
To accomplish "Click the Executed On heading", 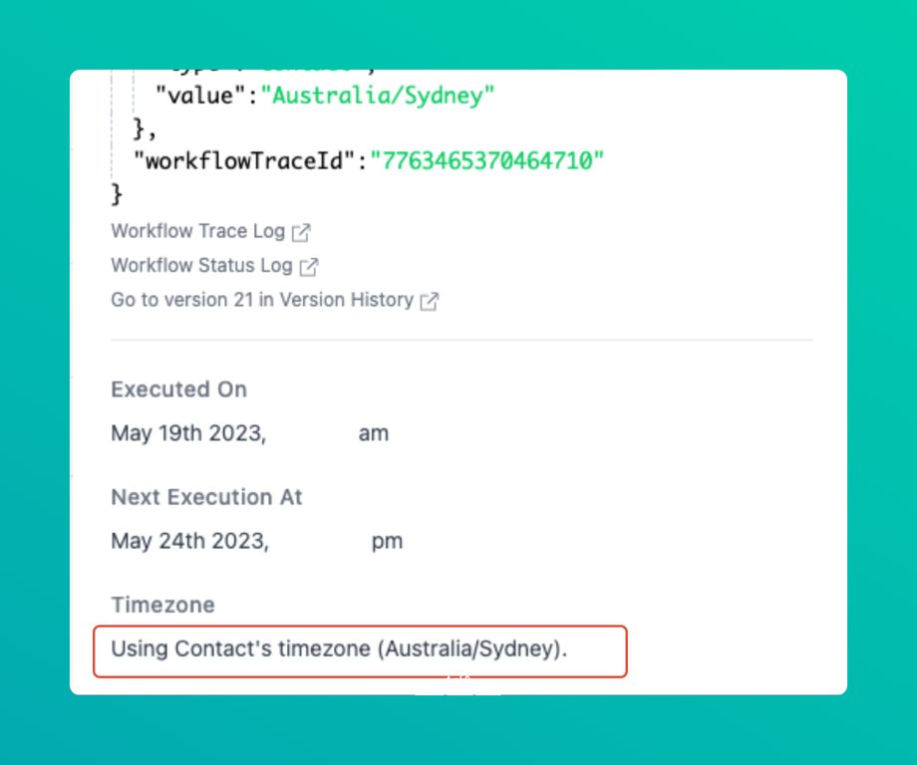I will (x=179, y=389).
